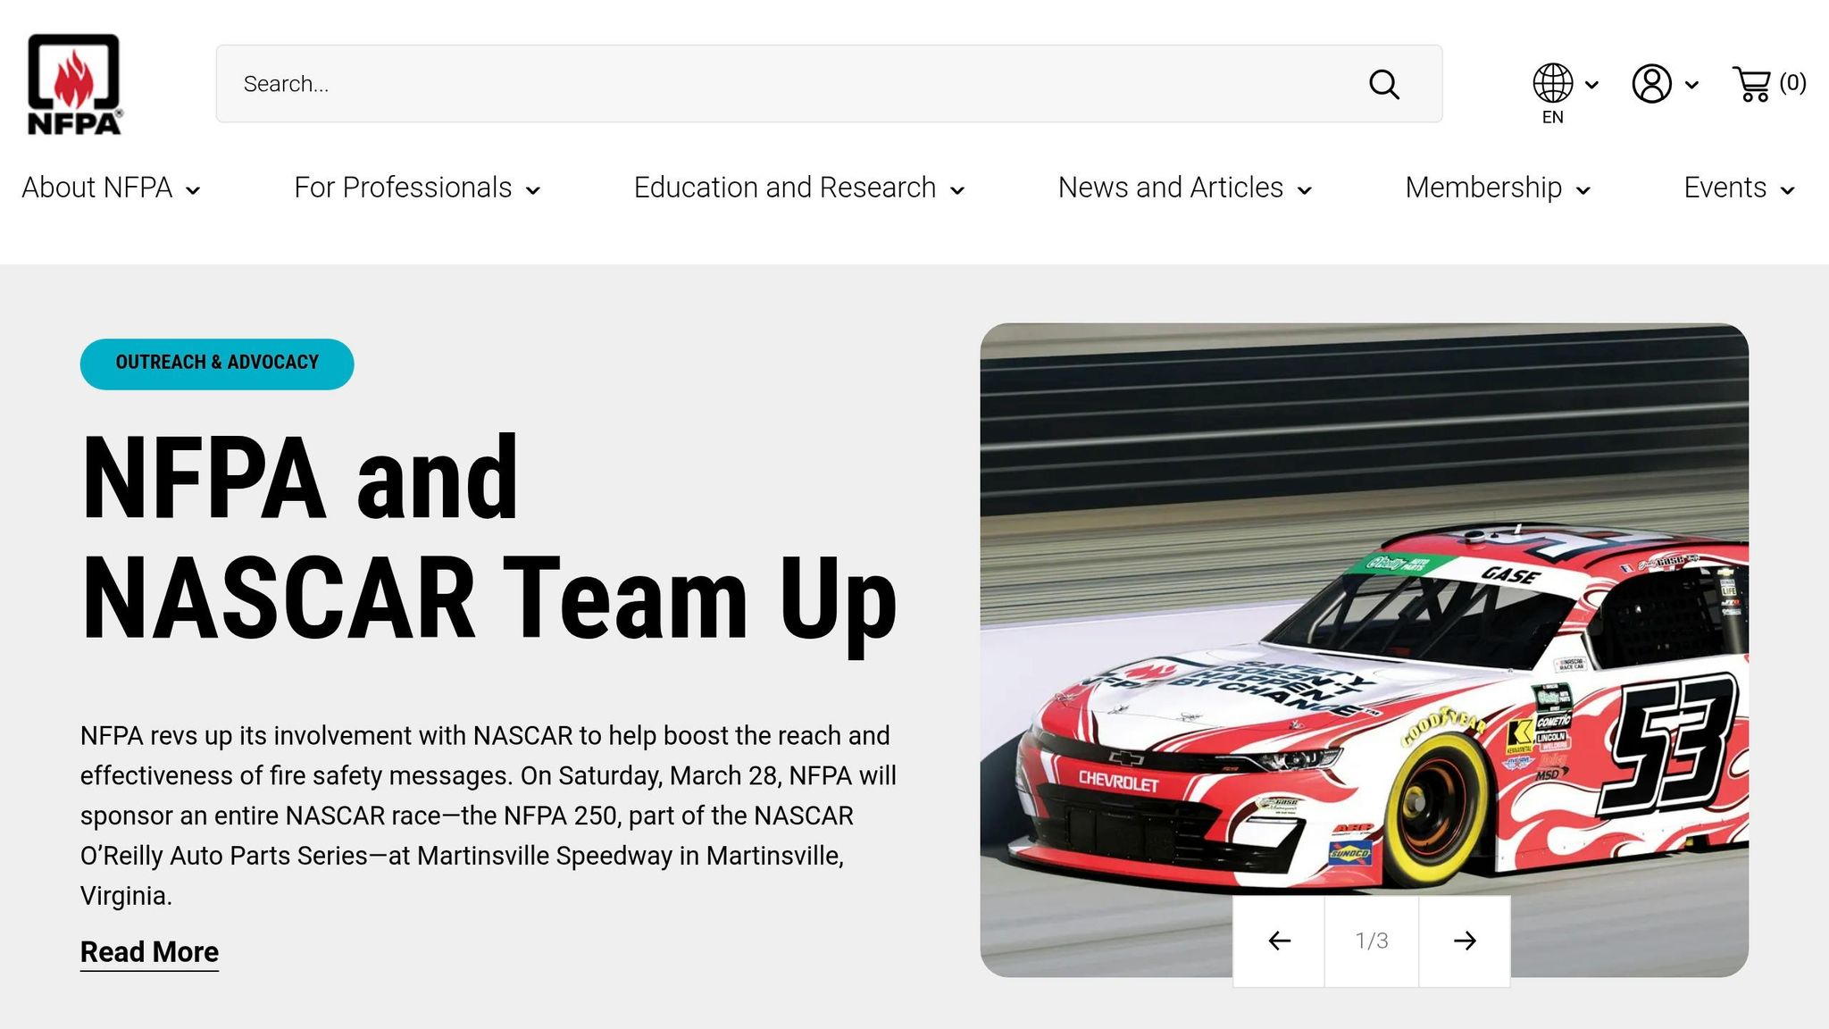Expand the About NFPA menu
Viewport: 1829px width, 1029px height.
point(111,188)
